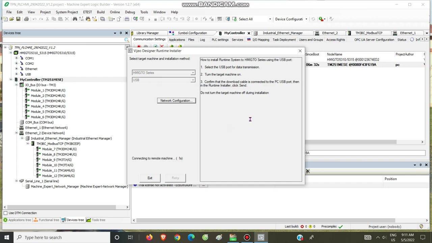The image size is (432, 243).
Task: Open the Build menu
Action: [101, 12]
